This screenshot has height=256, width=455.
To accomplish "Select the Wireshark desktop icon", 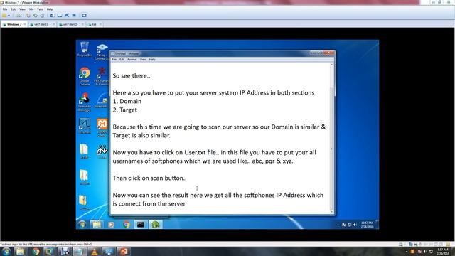I will 85,126.
